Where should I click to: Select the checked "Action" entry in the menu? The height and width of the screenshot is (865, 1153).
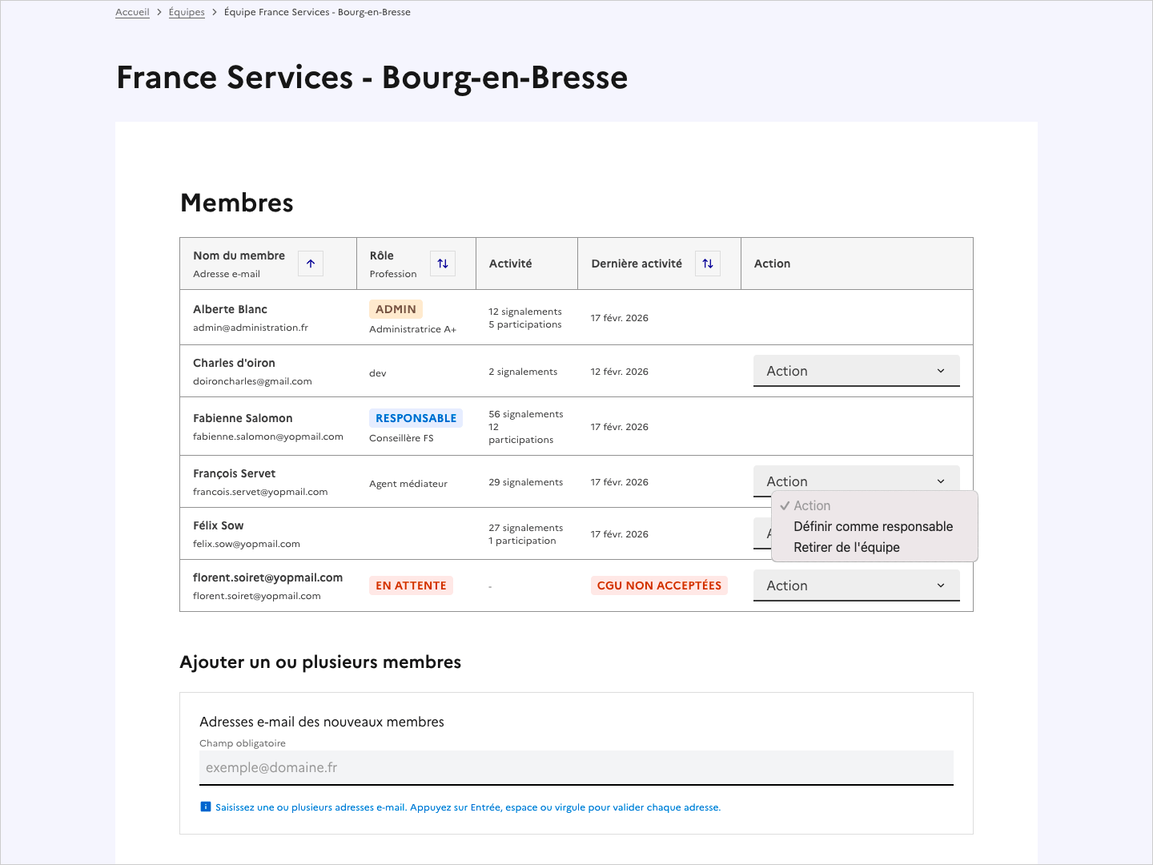pyautogui.click(x=811, y=505)
